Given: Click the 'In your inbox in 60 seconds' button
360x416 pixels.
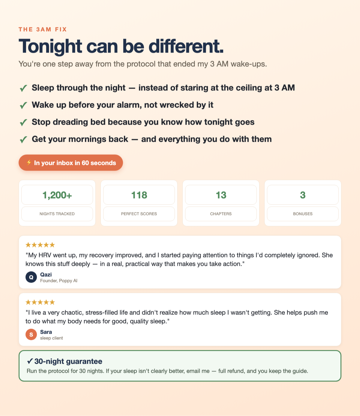Looking at the screenshot, I should (71, 162).
